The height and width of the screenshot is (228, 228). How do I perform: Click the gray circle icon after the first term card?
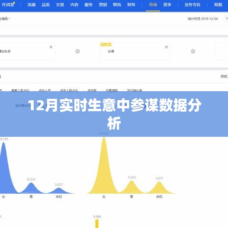[77, 51]
